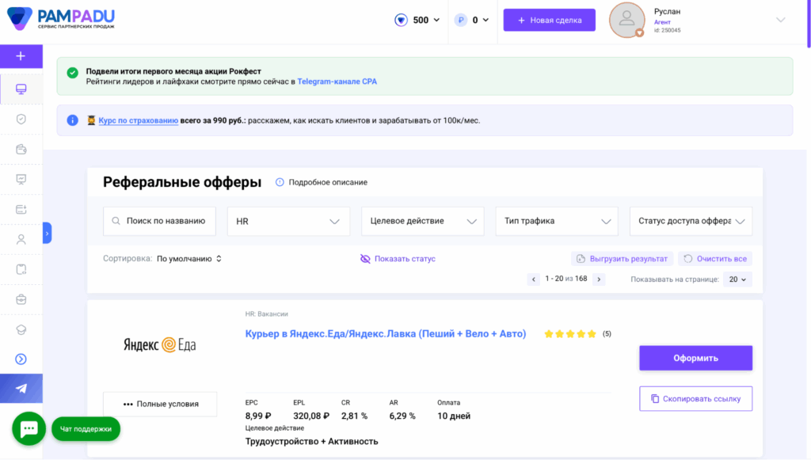This screenshot has width=811, height=460.
Task: Expand the sidebar with blue arrow tab
Action: 47,233
